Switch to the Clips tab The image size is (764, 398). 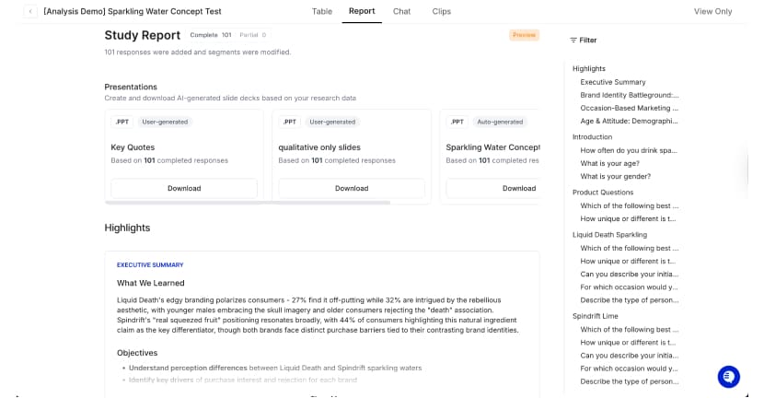[442, 11]
